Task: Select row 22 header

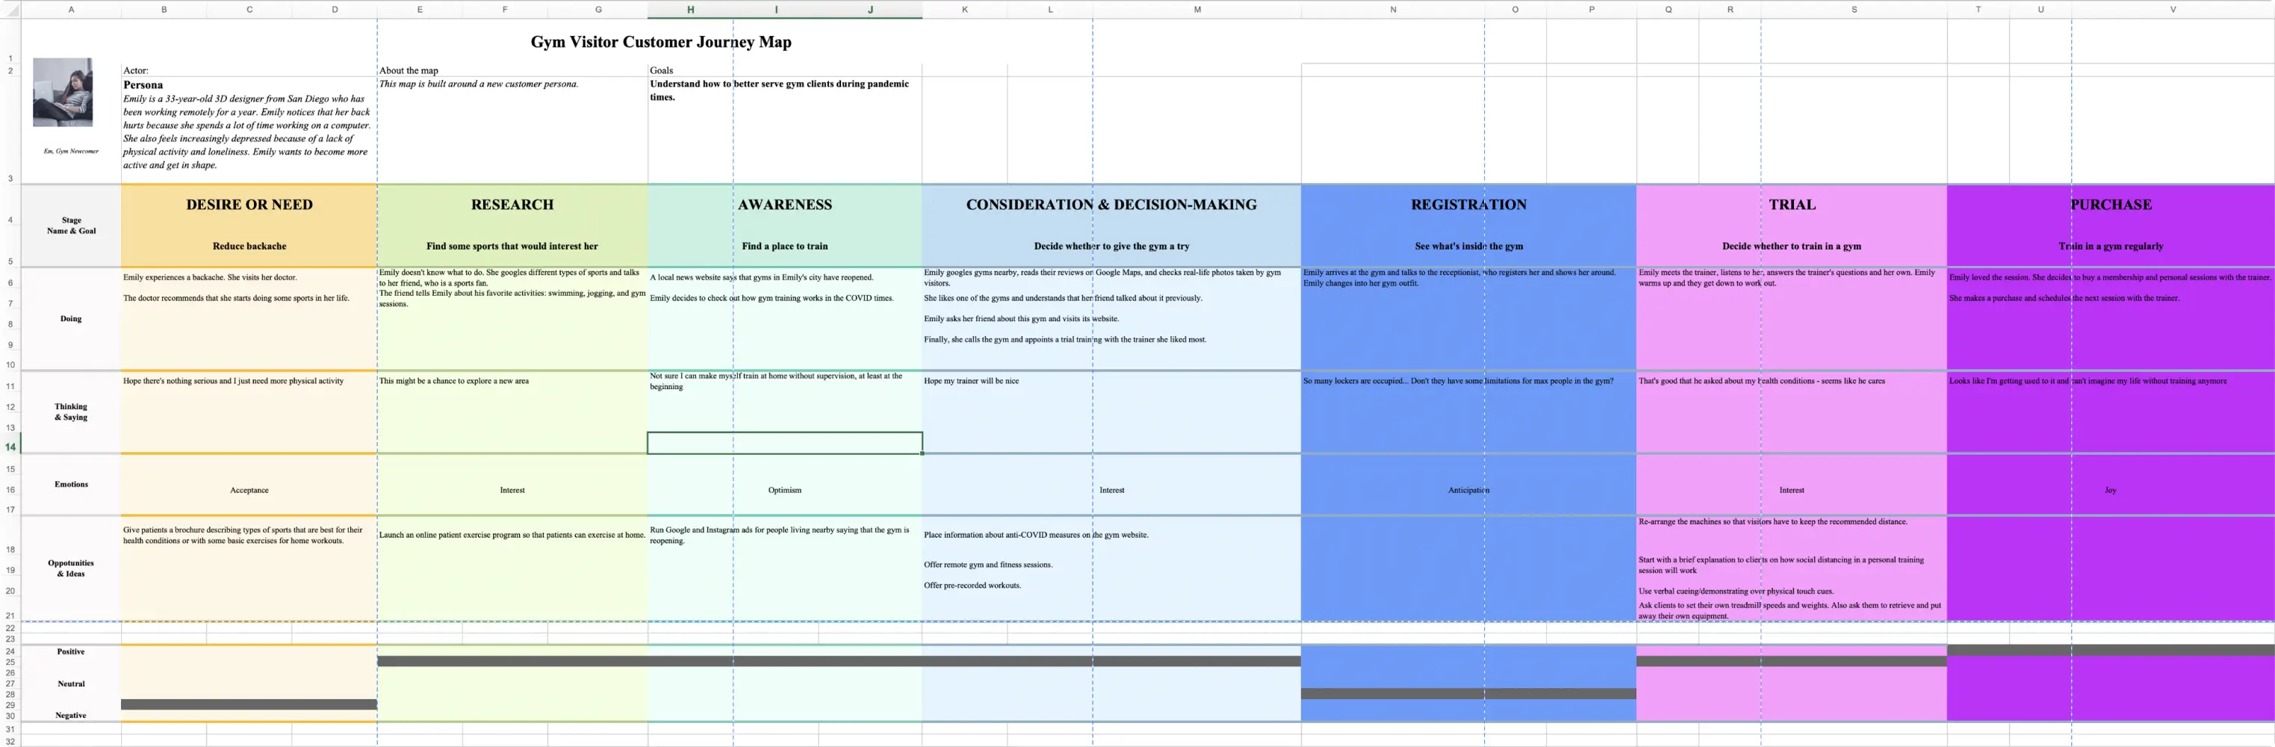Action: (x=10, y=627)
